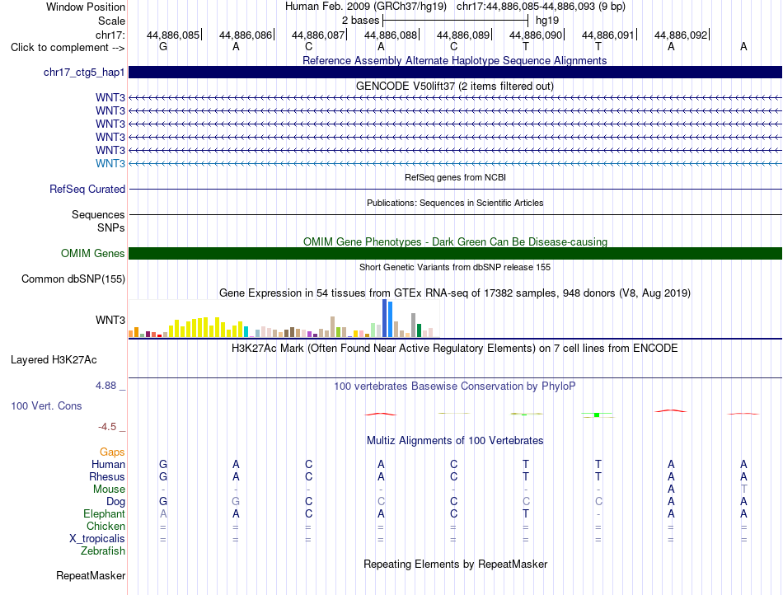Image resolution: width=783 pixels, height=595 pixels.
Task: Click the Sequences track label
Action: click(x=98, y=214)
